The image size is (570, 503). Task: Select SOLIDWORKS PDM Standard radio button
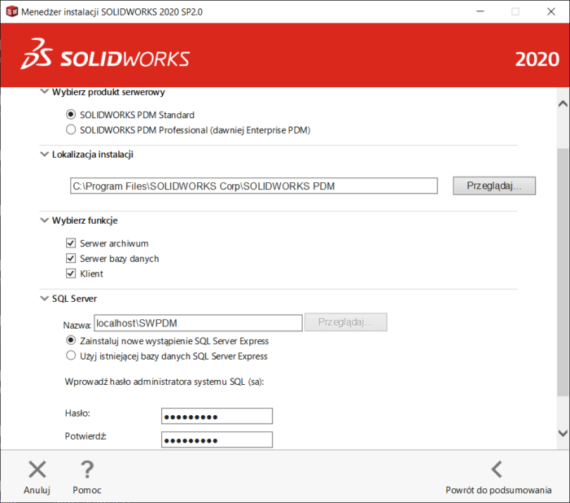71,115
